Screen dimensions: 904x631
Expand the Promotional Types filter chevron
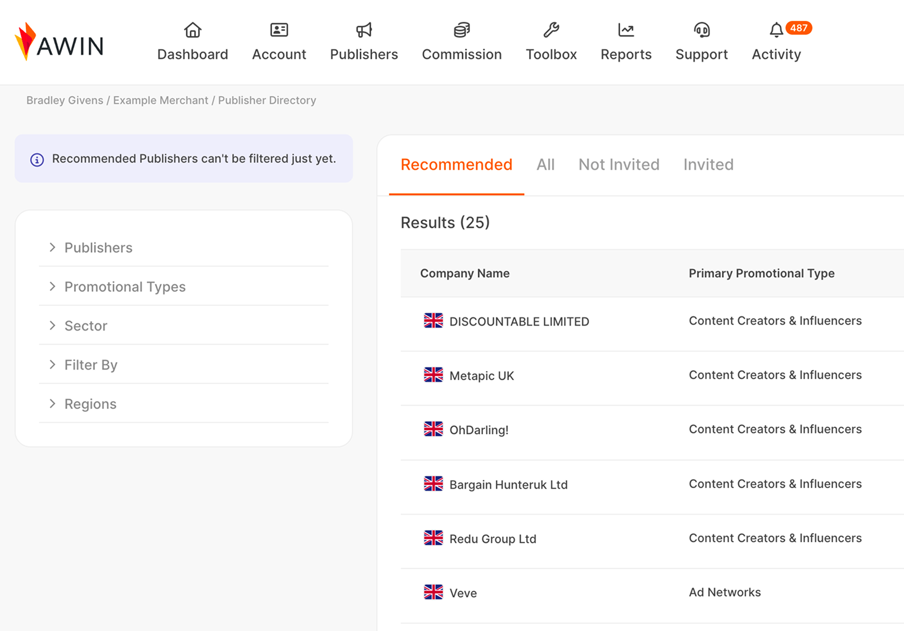pyautogui.click(x=52, y=286)
